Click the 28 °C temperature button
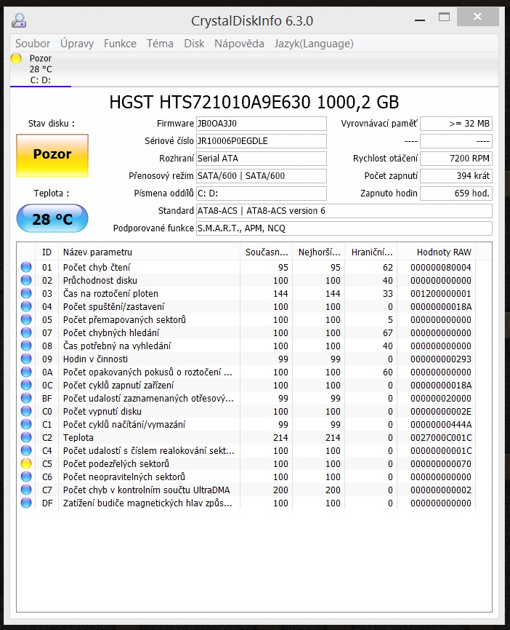The height and width of the screenshot is (630, 510). point(52,219)
